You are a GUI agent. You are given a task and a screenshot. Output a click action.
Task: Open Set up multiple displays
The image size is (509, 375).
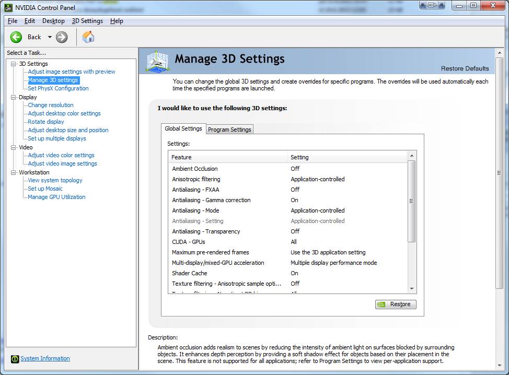(57, 138)
